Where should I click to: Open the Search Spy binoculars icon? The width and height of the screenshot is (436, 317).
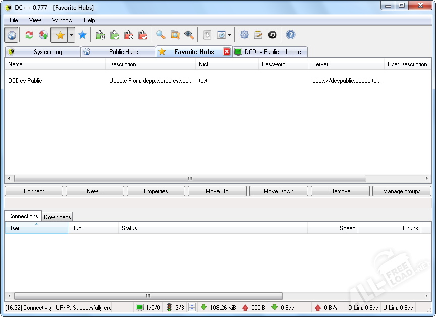189,35
